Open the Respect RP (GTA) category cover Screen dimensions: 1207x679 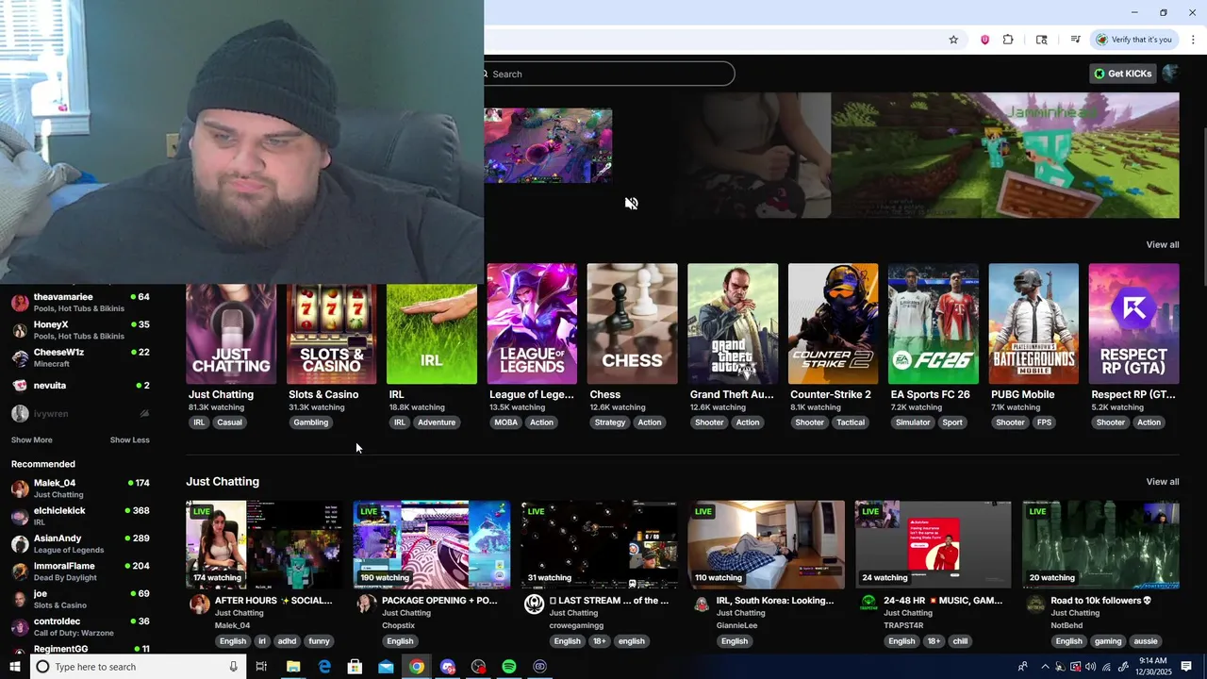click(1133, 323)
